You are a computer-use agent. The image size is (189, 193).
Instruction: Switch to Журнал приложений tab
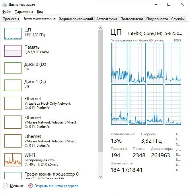pyautogui.click(x=76, y=19)
